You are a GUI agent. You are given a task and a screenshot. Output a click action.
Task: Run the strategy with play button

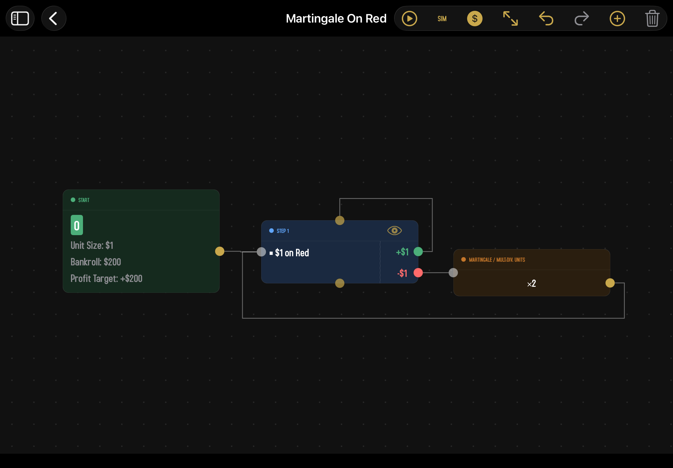pos(409,19)
